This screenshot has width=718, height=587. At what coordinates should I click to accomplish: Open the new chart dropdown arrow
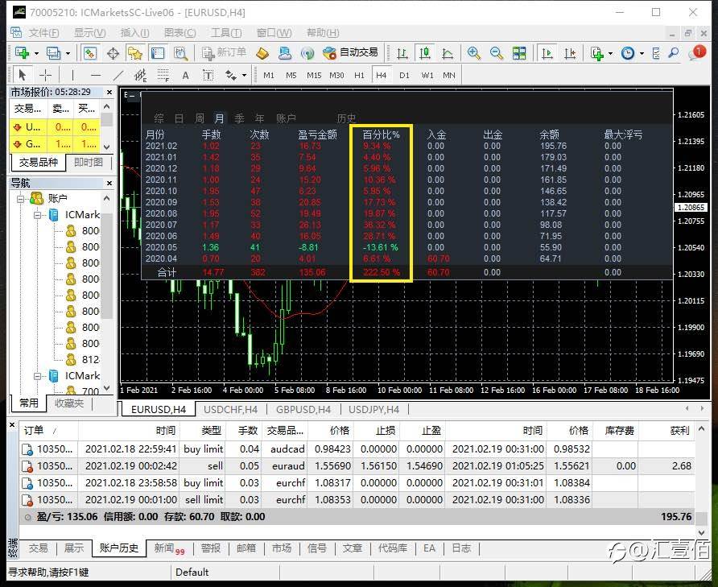point(36,53)
